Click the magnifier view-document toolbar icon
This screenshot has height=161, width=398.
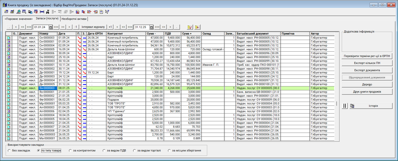19,12
